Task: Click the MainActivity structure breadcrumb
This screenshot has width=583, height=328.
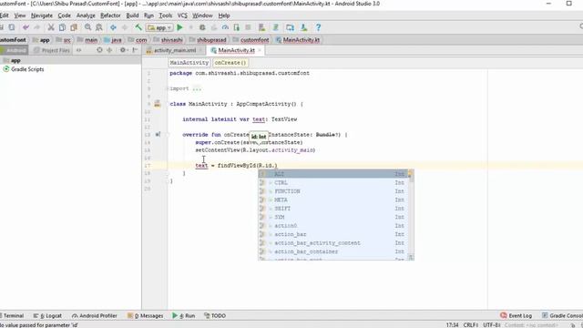Action: click(189, 63)
